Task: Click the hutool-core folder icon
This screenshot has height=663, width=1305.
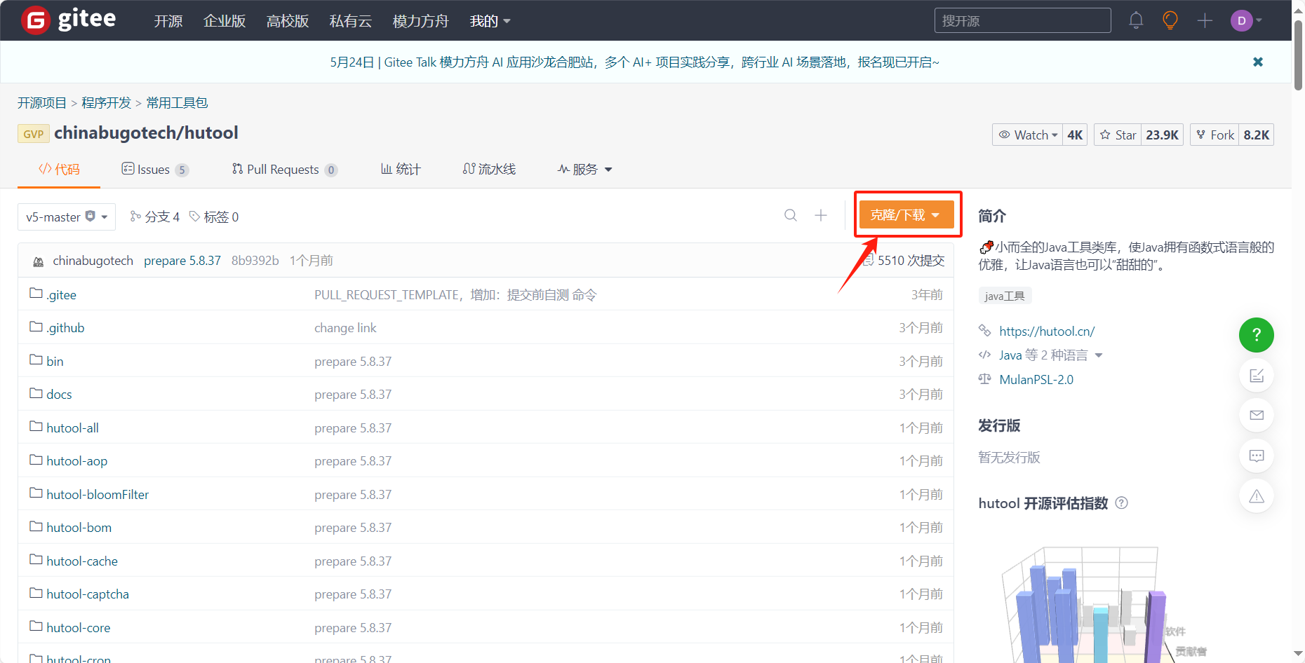Action: tap(36, 626)
